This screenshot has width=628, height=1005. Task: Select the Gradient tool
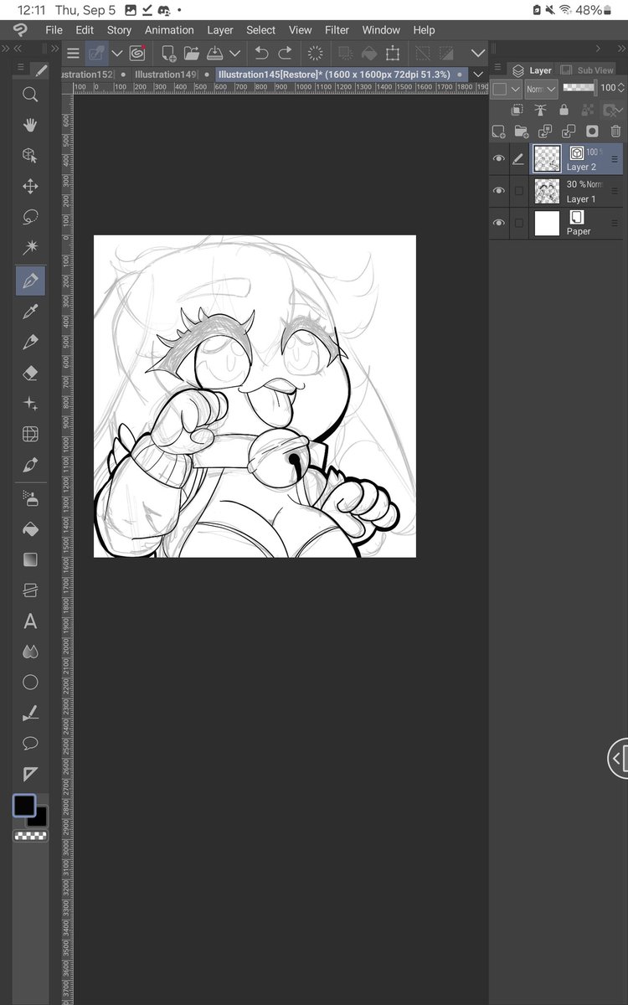click(x=30, y=559)
